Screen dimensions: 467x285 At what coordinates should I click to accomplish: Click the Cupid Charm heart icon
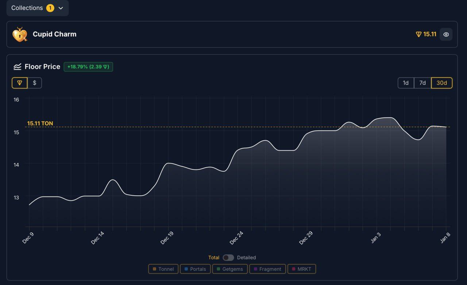(20, 35)
